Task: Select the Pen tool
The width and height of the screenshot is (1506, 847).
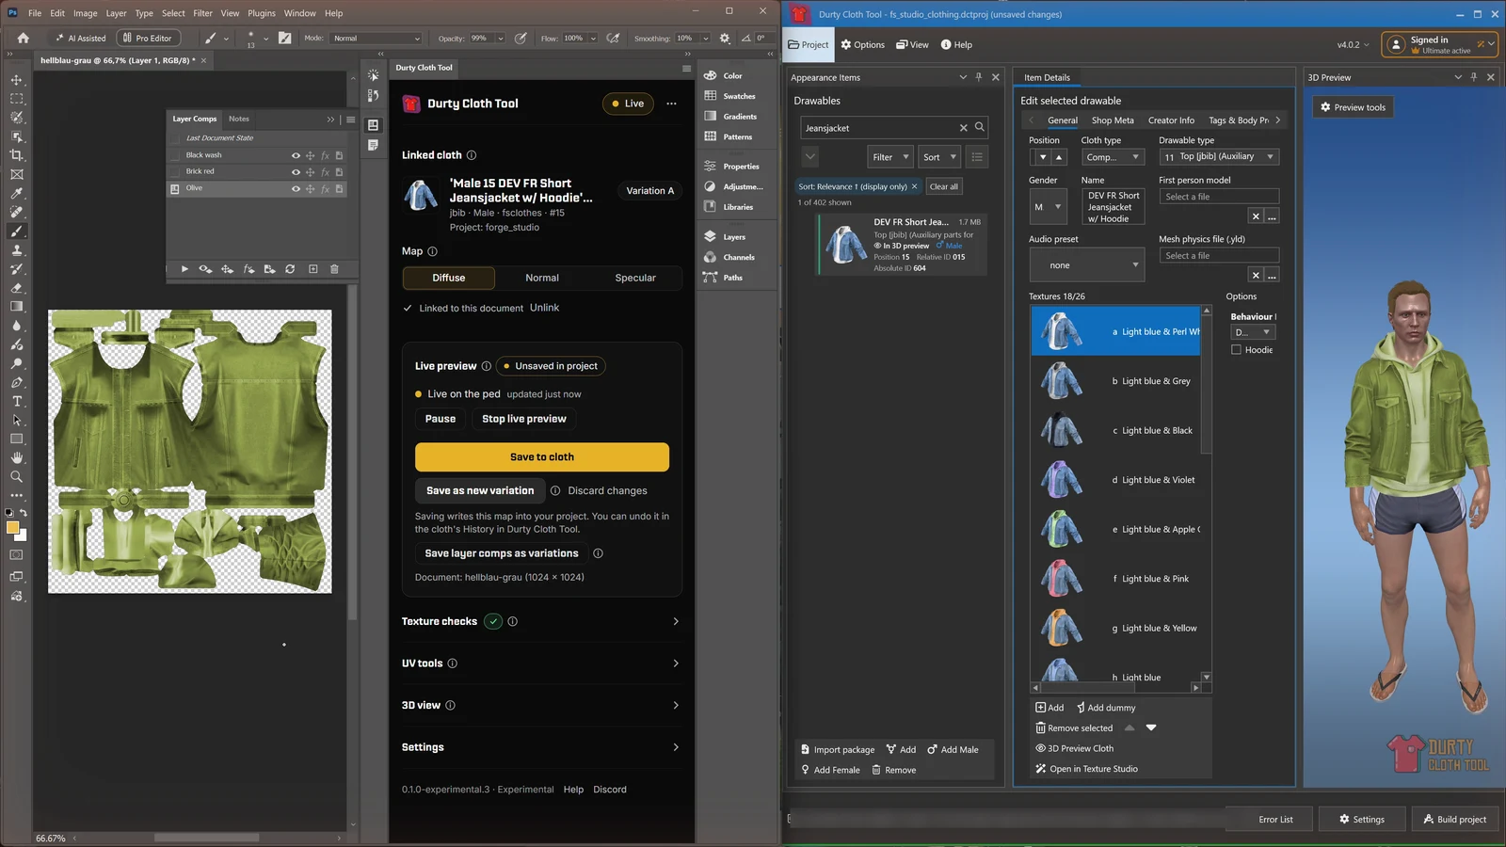Action: pyautogui.click(x=16, y=383)
